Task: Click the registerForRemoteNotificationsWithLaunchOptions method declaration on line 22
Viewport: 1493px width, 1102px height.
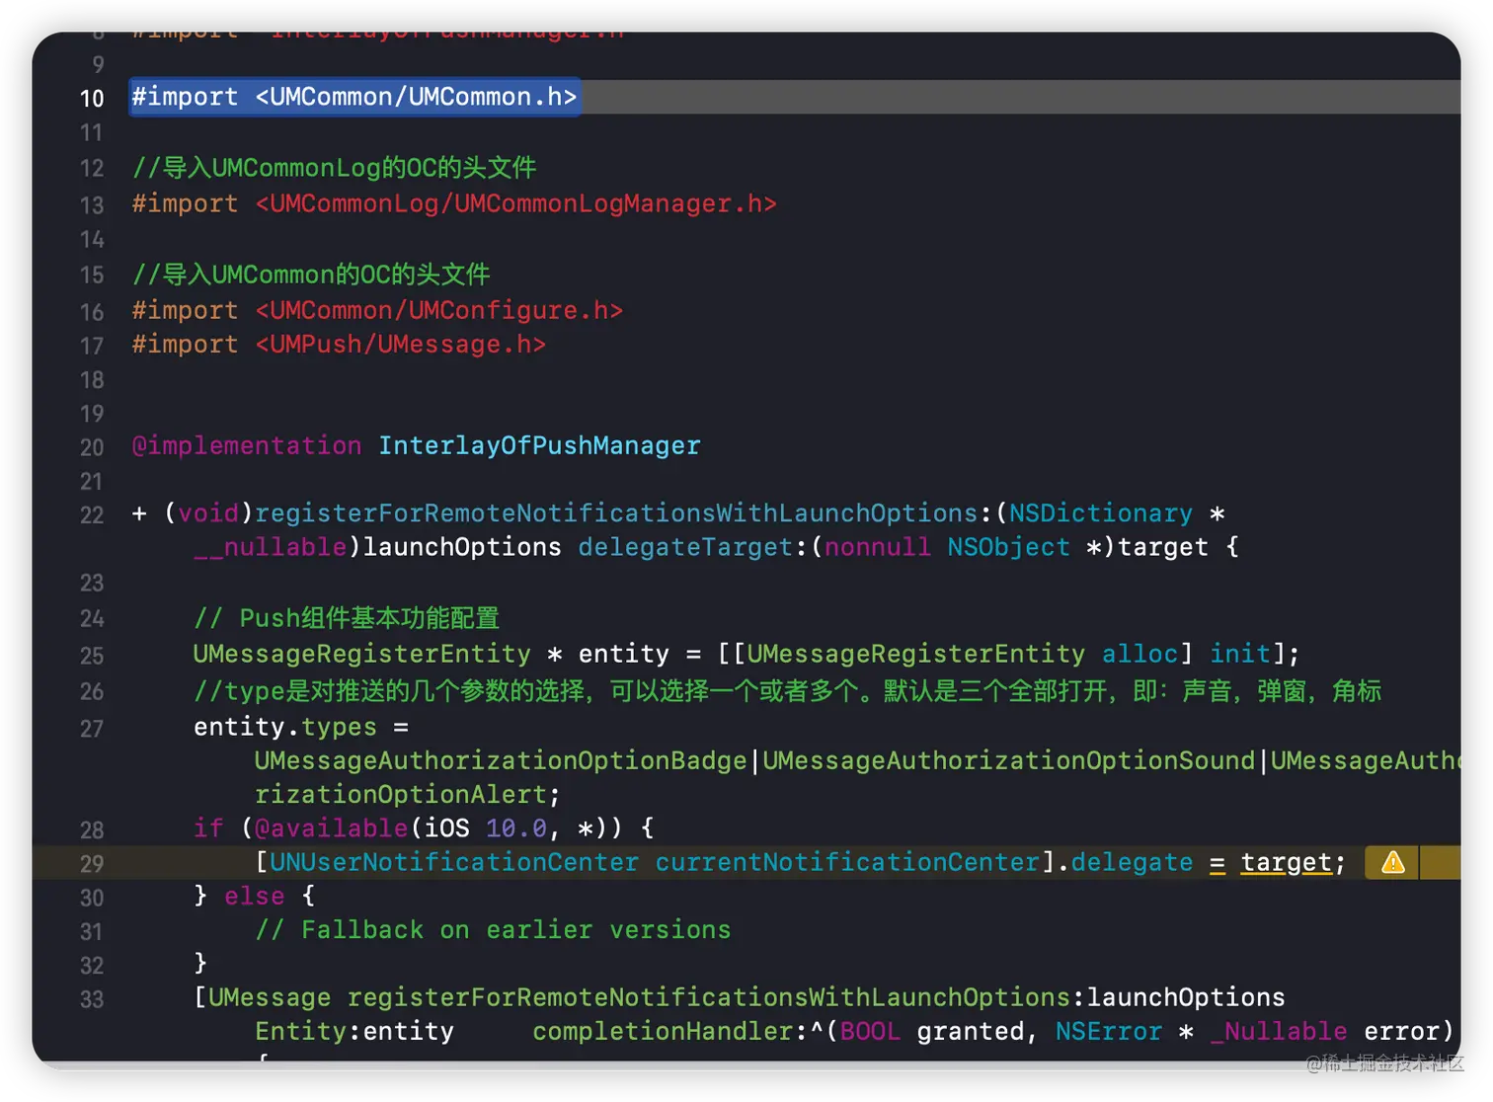Action: 616,512
